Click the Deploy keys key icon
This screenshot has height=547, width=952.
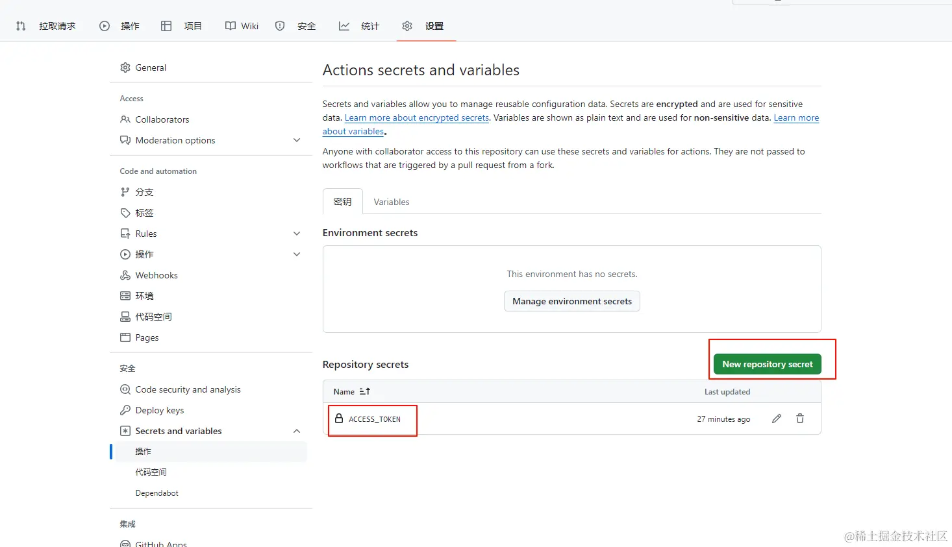click(125, 410)
